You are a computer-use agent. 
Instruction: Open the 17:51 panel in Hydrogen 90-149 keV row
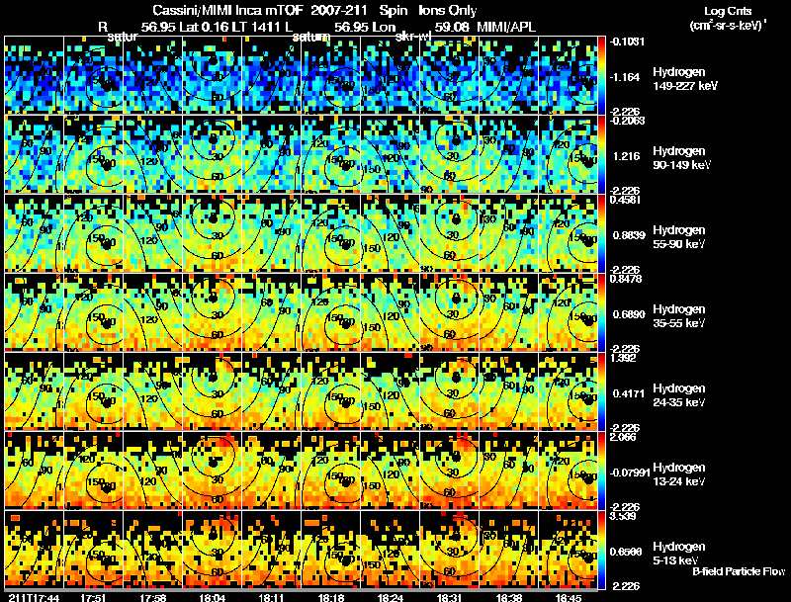pos(93,154)
